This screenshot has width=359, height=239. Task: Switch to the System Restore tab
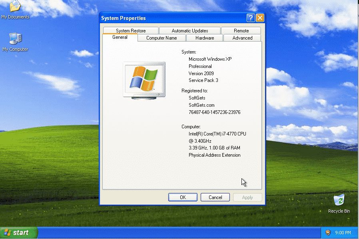tap(131, 31)
